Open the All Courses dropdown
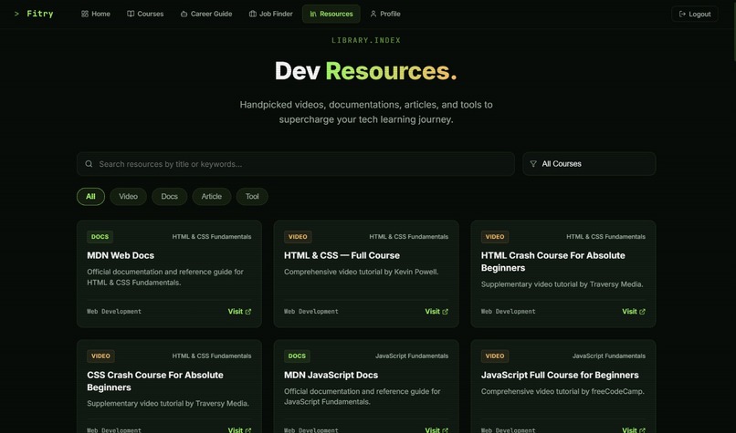The width and height of the screenshot is (736, 433). (x=589, y=164)
